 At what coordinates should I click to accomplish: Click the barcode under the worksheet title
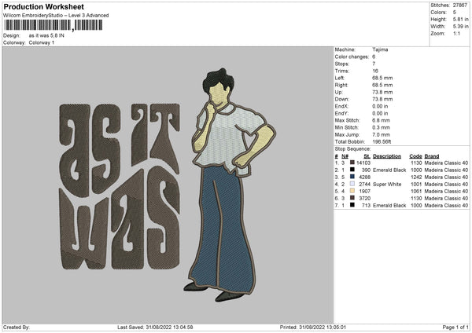(x=53, y=25)
